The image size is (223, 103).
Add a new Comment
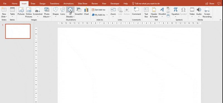tap(136, 11)
